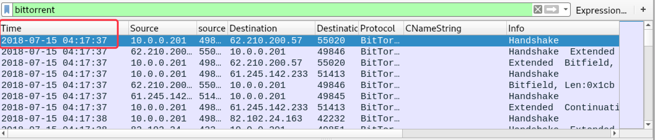
Task: Select Handshake row from 61.245.142… to port 49845
Action: (309, 96)
